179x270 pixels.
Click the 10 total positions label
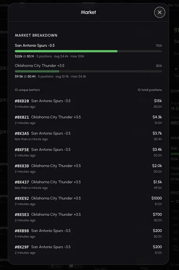click(150, 90)
